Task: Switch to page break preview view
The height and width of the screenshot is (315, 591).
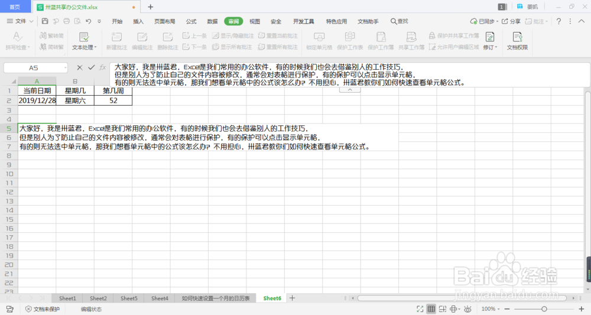Action: coord(443,309)
